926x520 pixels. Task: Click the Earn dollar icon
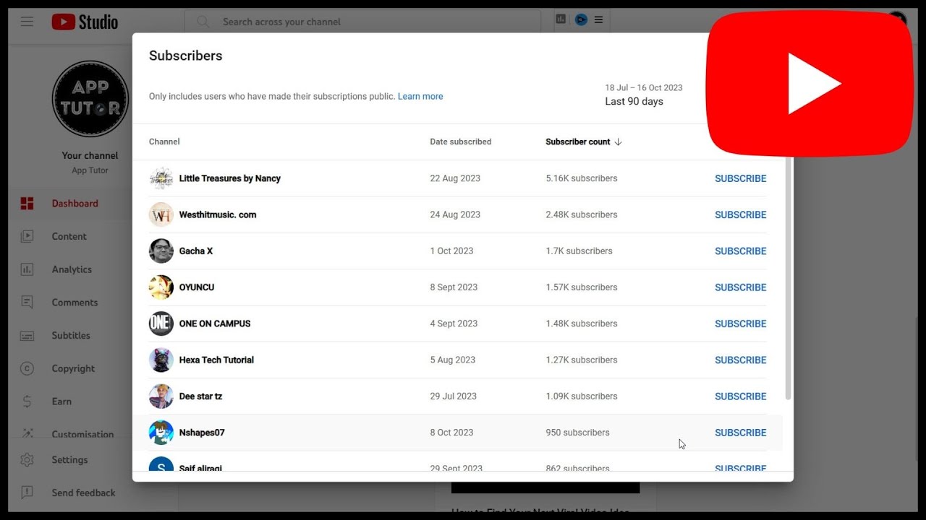click(27, 402)
